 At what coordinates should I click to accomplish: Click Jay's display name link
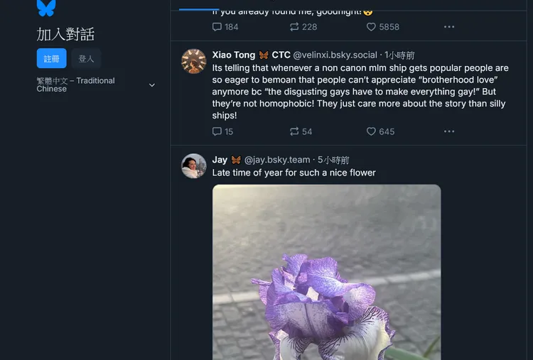point(220,160)
